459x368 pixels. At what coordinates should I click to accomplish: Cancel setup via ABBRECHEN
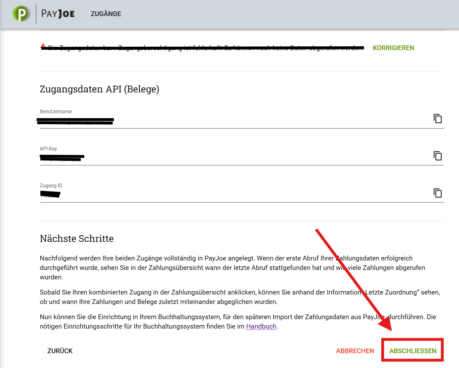point(355,351)
